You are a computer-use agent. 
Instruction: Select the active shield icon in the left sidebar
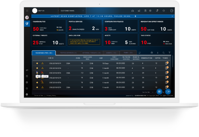point(27,23)
